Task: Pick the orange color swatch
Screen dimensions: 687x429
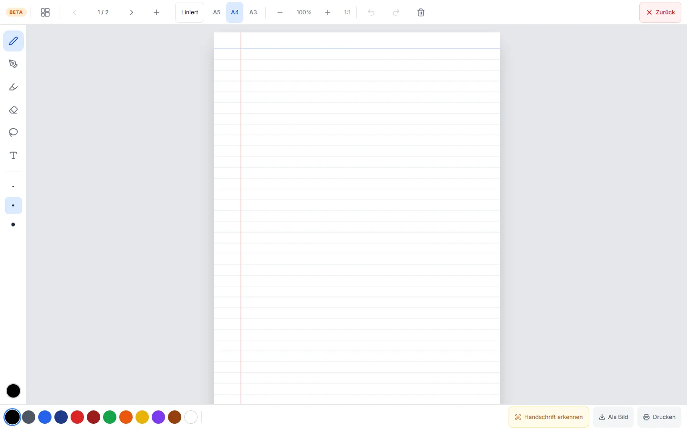Action: click(126, 417)
